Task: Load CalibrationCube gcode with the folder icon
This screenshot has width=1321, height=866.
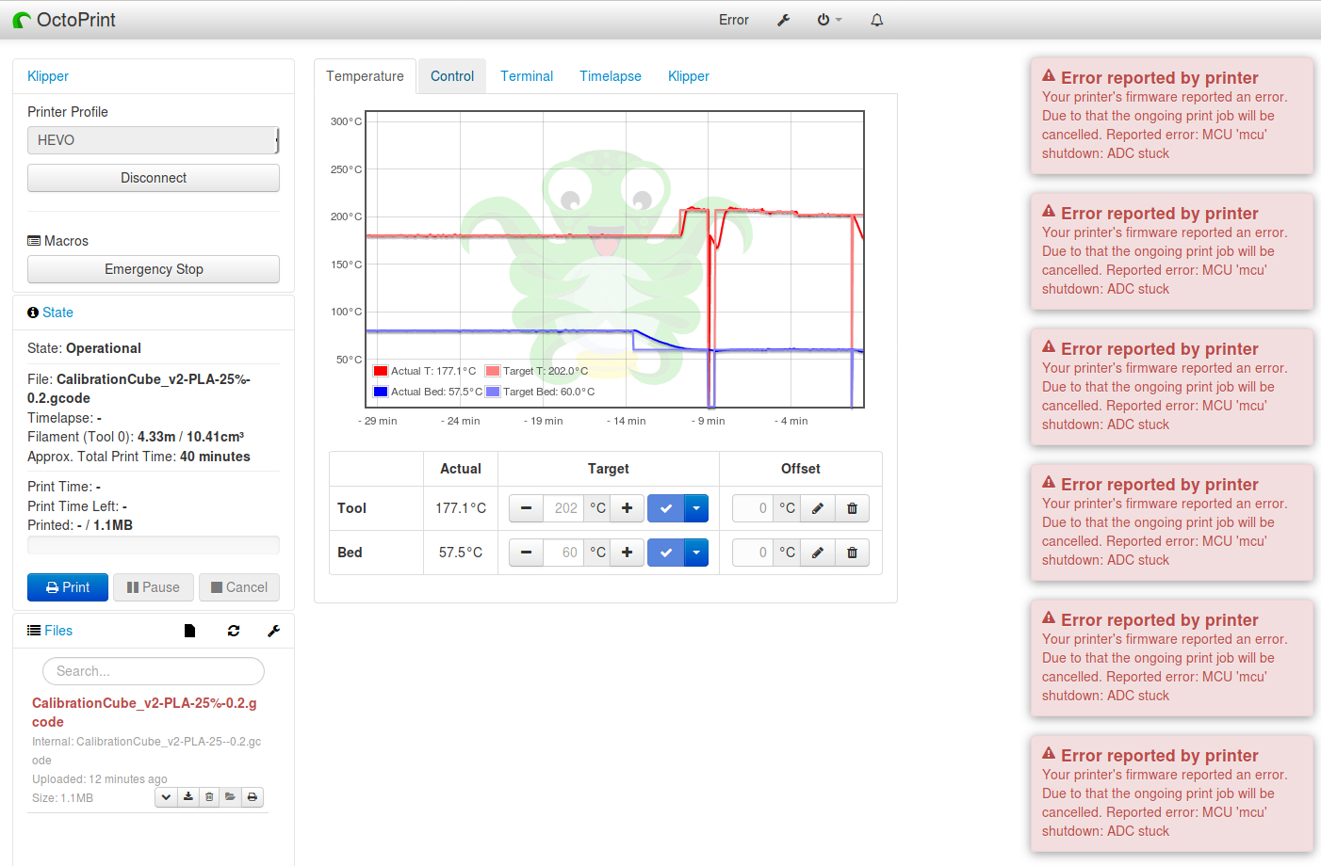Action: click(x=230, y=796)
